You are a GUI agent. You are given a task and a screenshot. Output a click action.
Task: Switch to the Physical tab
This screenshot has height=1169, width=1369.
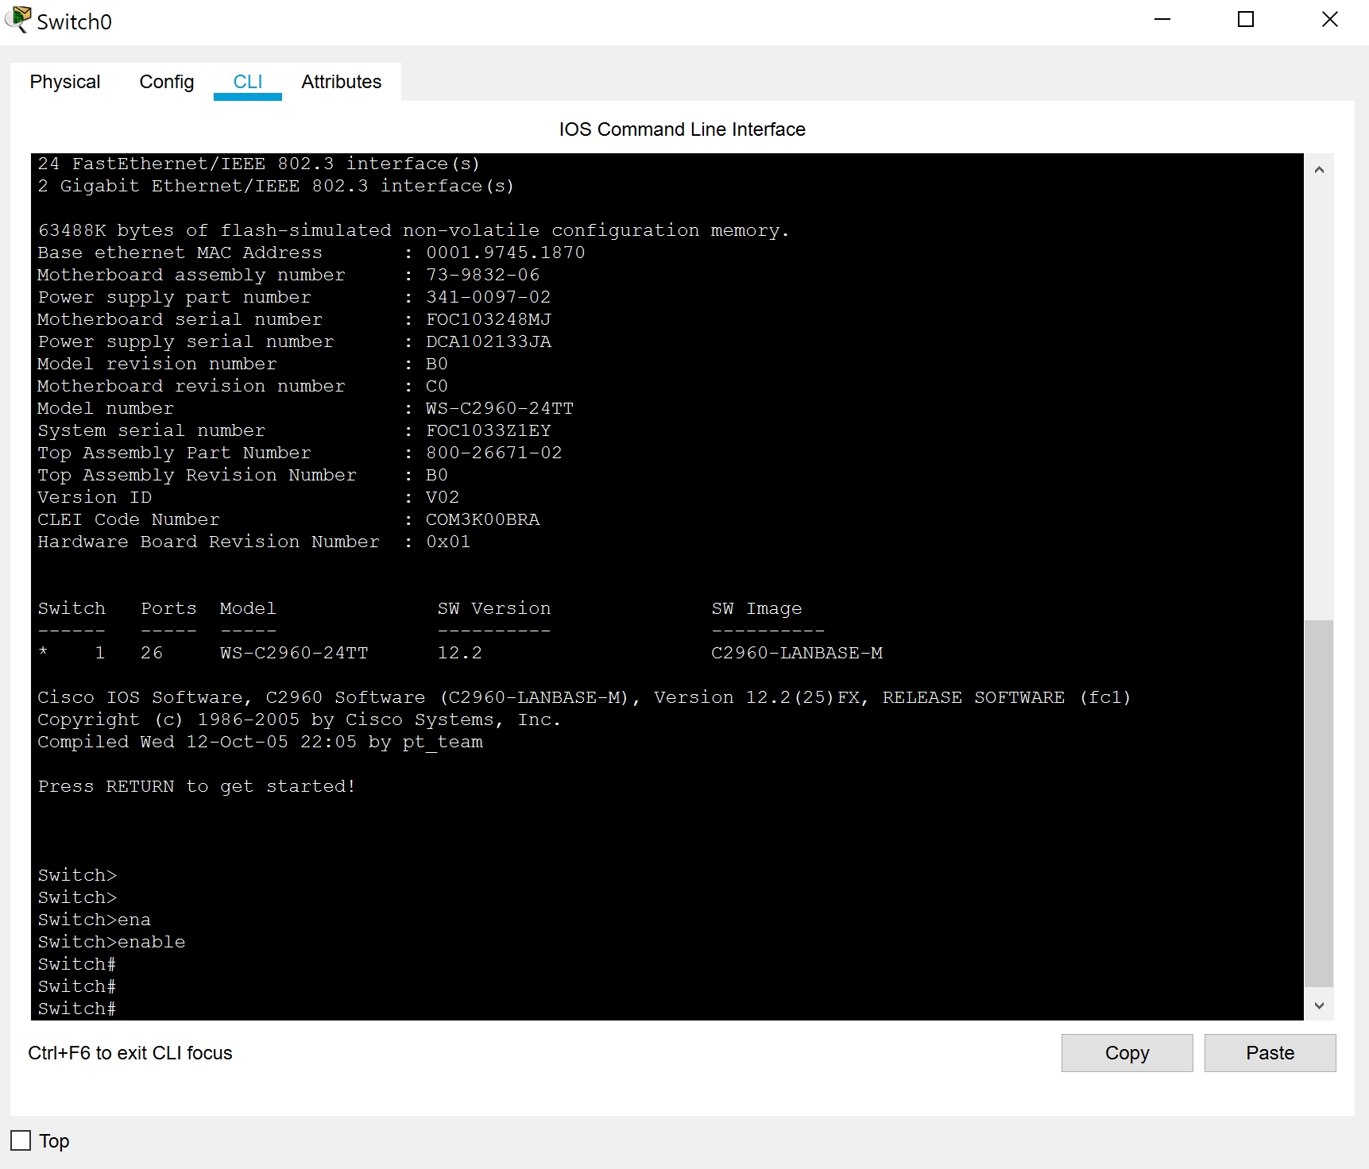coord(65,82)
